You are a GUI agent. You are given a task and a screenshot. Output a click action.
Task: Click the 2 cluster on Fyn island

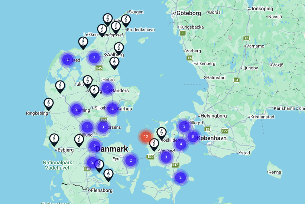(x=131, y=161)
